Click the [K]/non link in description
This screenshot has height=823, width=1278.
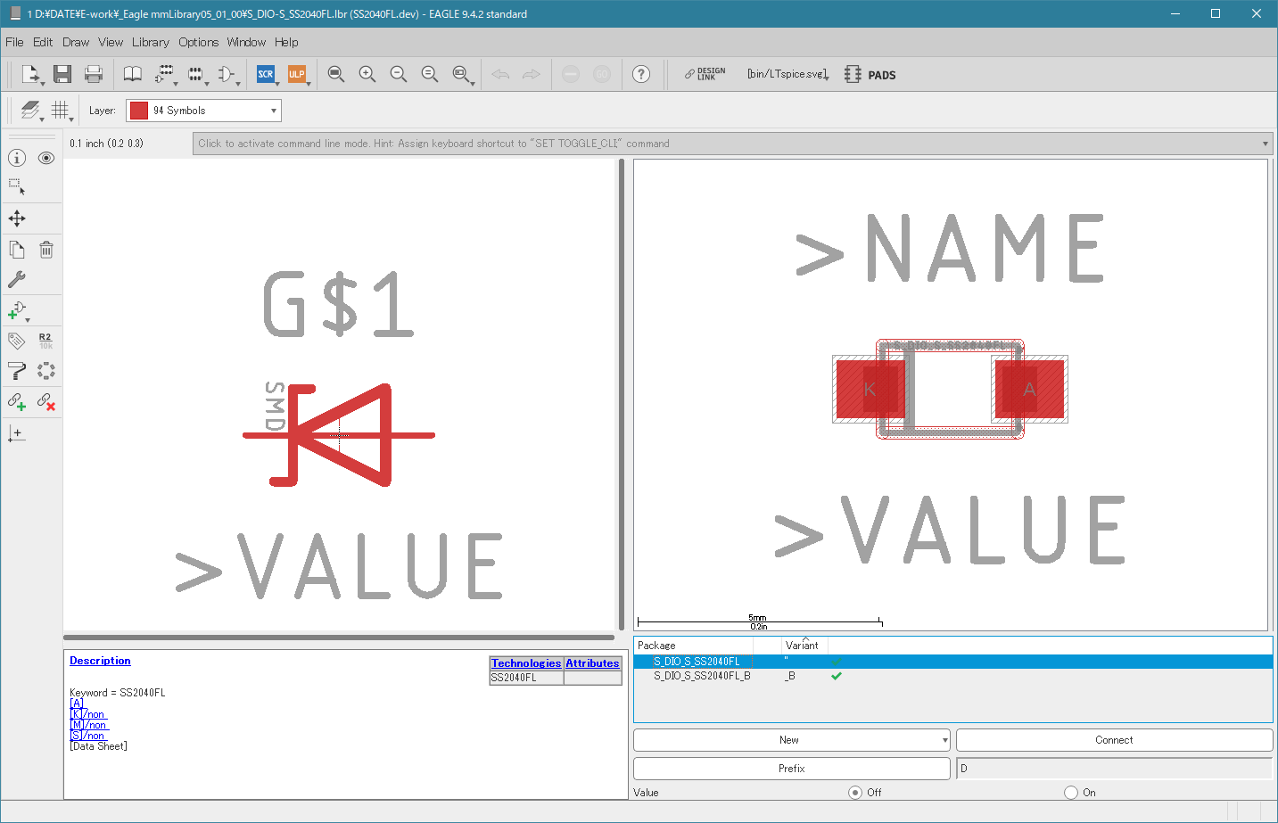point(87,714)
